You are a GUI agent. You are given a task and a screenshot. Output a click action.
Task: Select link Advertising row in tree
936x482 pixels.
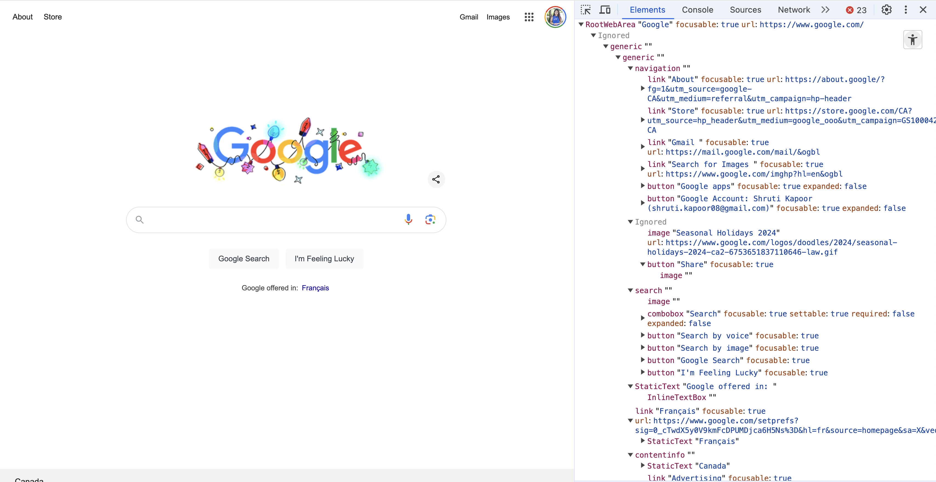pos(719,478)
